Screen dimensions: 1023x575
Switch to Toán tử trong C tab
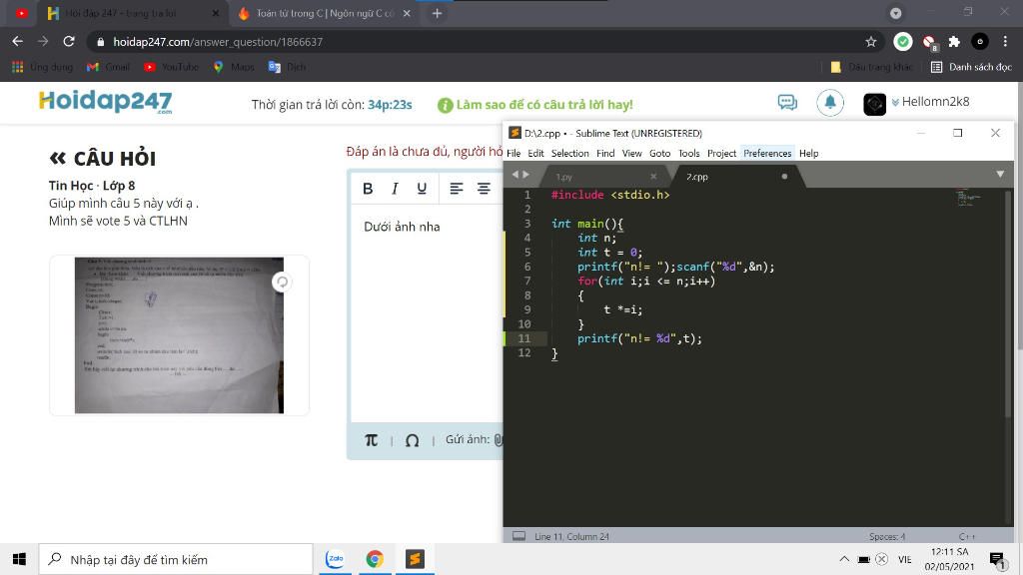tap(325, 13)
